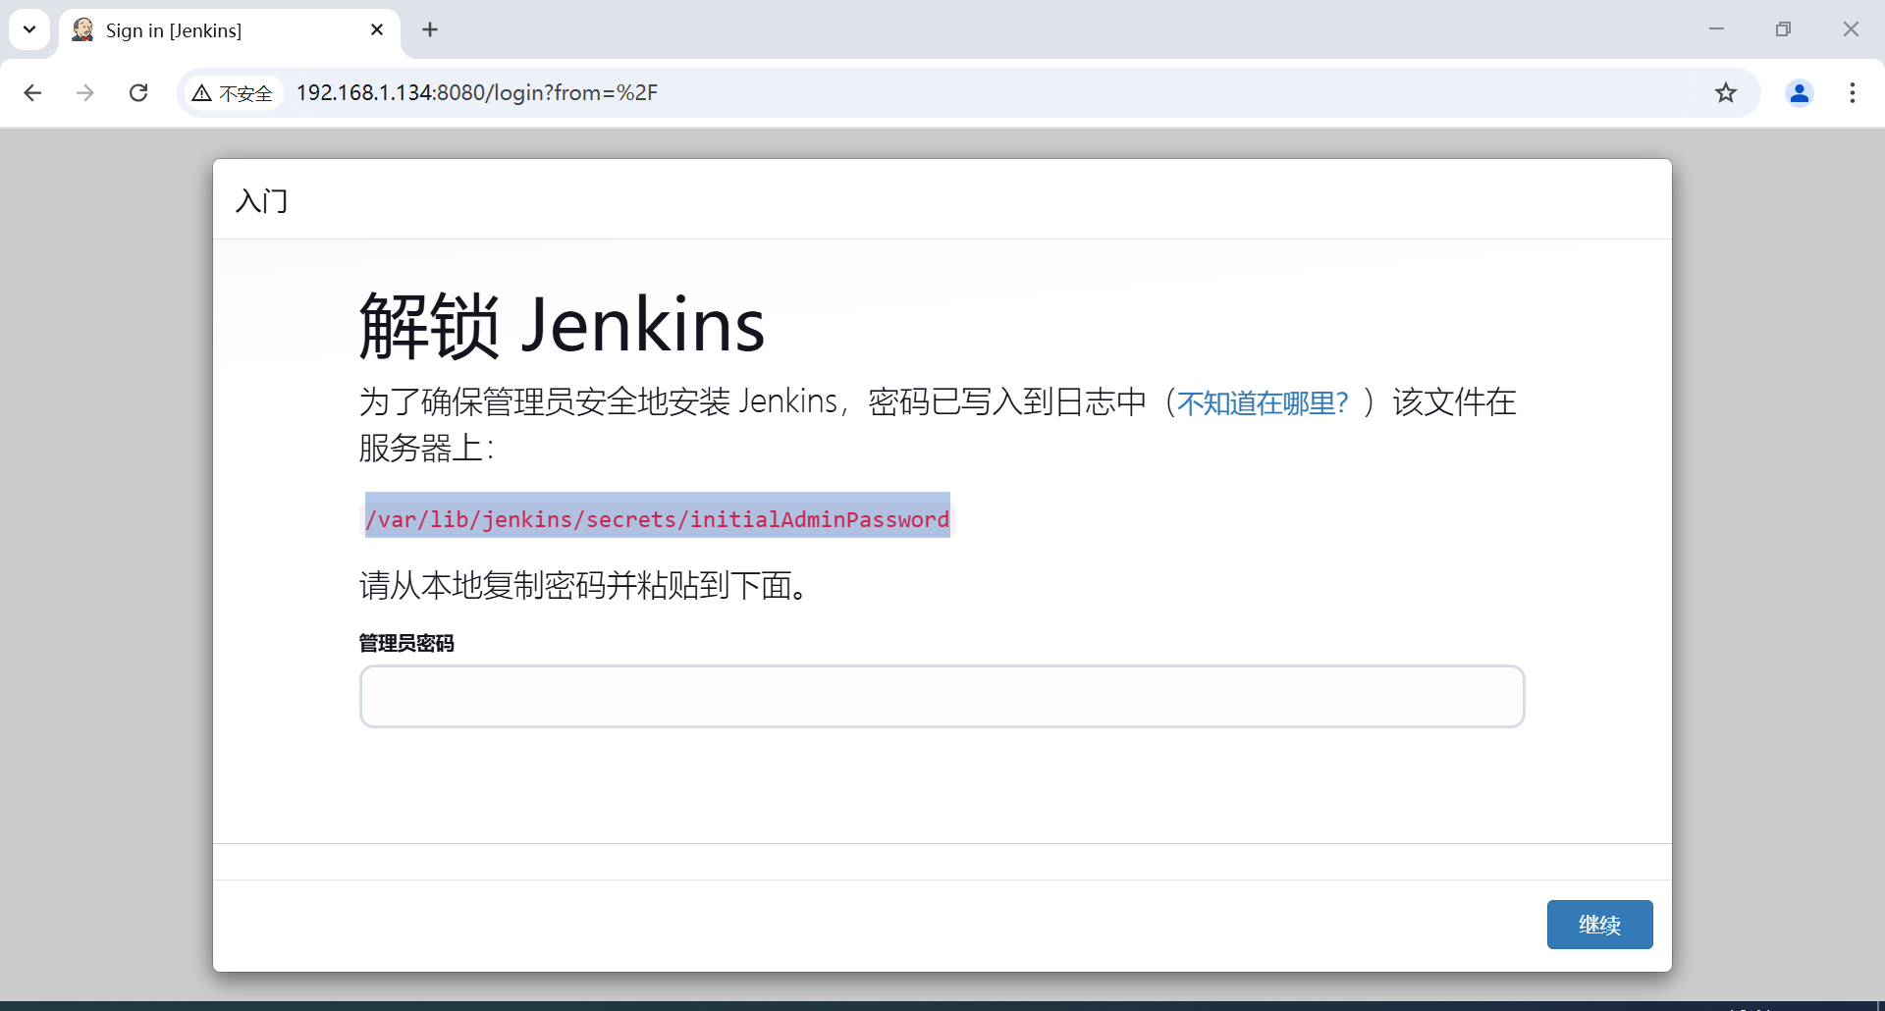Click the 管理员密码 label
1885x1011 pixels.
[x=406, y=643]
